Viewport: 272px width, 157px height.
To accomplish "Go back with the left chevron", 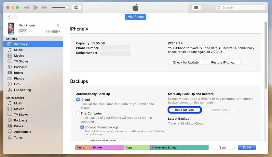I will (x=9, y=17).
